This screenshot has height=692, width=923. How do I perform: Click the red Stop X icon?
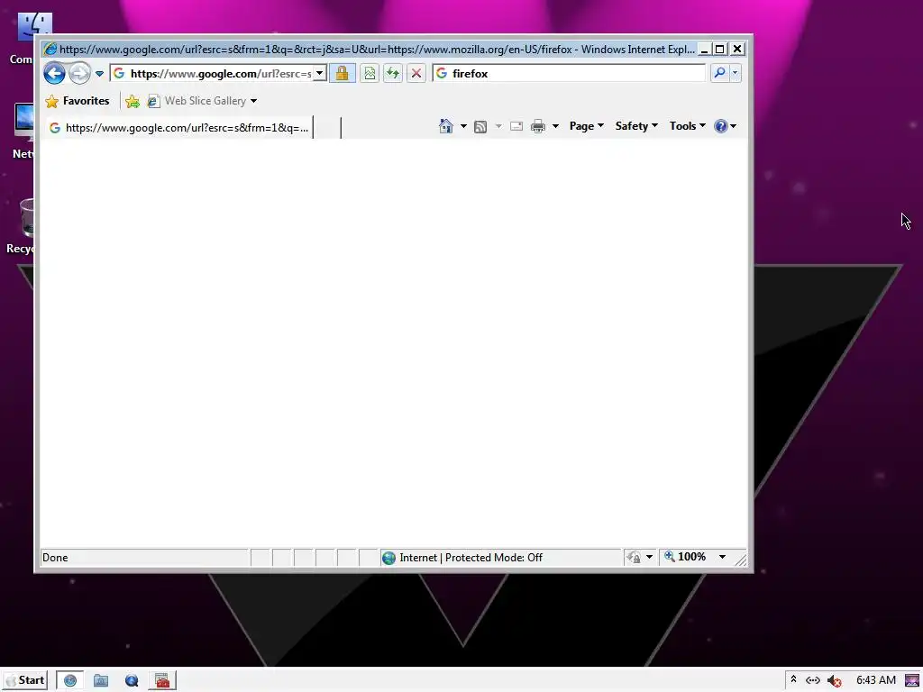pyautogui.click(x=416, y=74)
